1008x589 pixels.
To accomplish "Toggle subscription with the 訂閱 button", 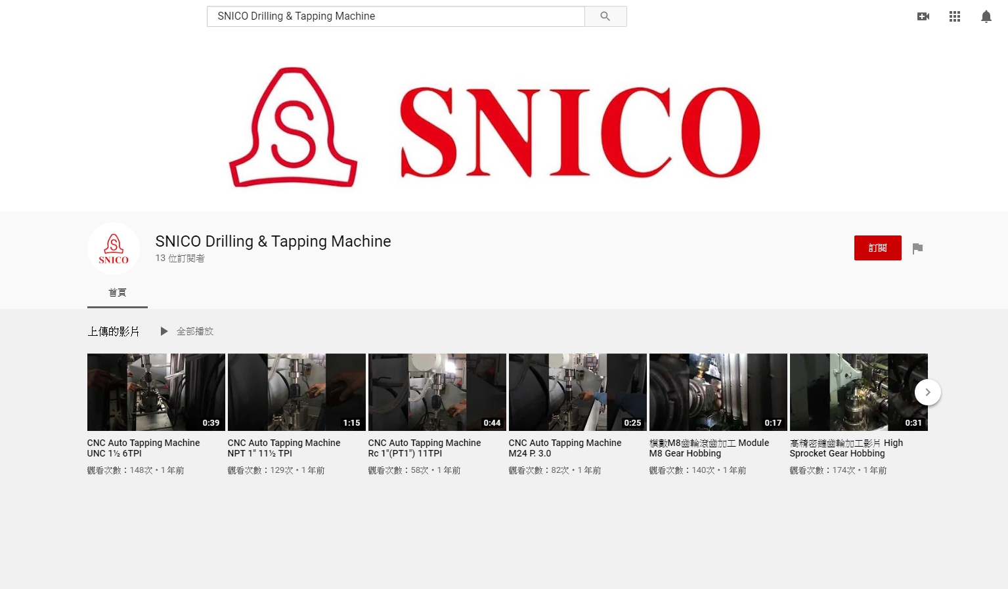I will (x=877, y=247).
